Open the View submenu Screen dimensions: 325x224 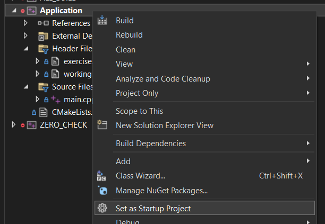pos(204,64)
